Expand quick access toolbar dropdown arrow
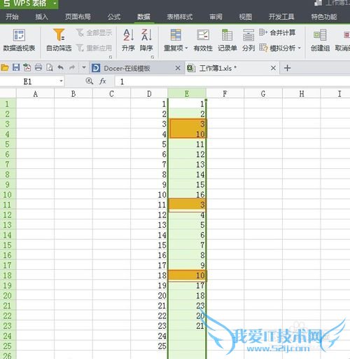The image size is (350, 359). [84, 68]
